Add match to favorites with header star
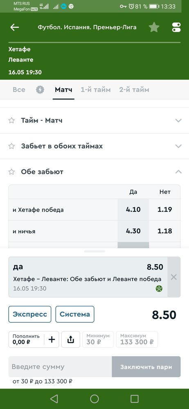 point(154,27)
